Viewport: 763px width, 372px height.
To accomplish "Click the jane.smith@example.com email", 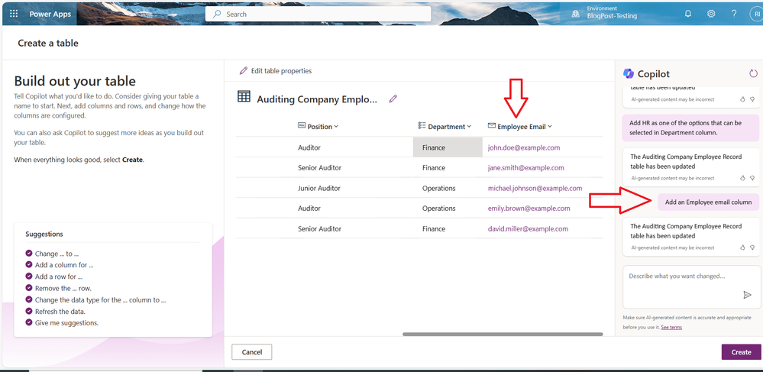I will coord(526,167).
